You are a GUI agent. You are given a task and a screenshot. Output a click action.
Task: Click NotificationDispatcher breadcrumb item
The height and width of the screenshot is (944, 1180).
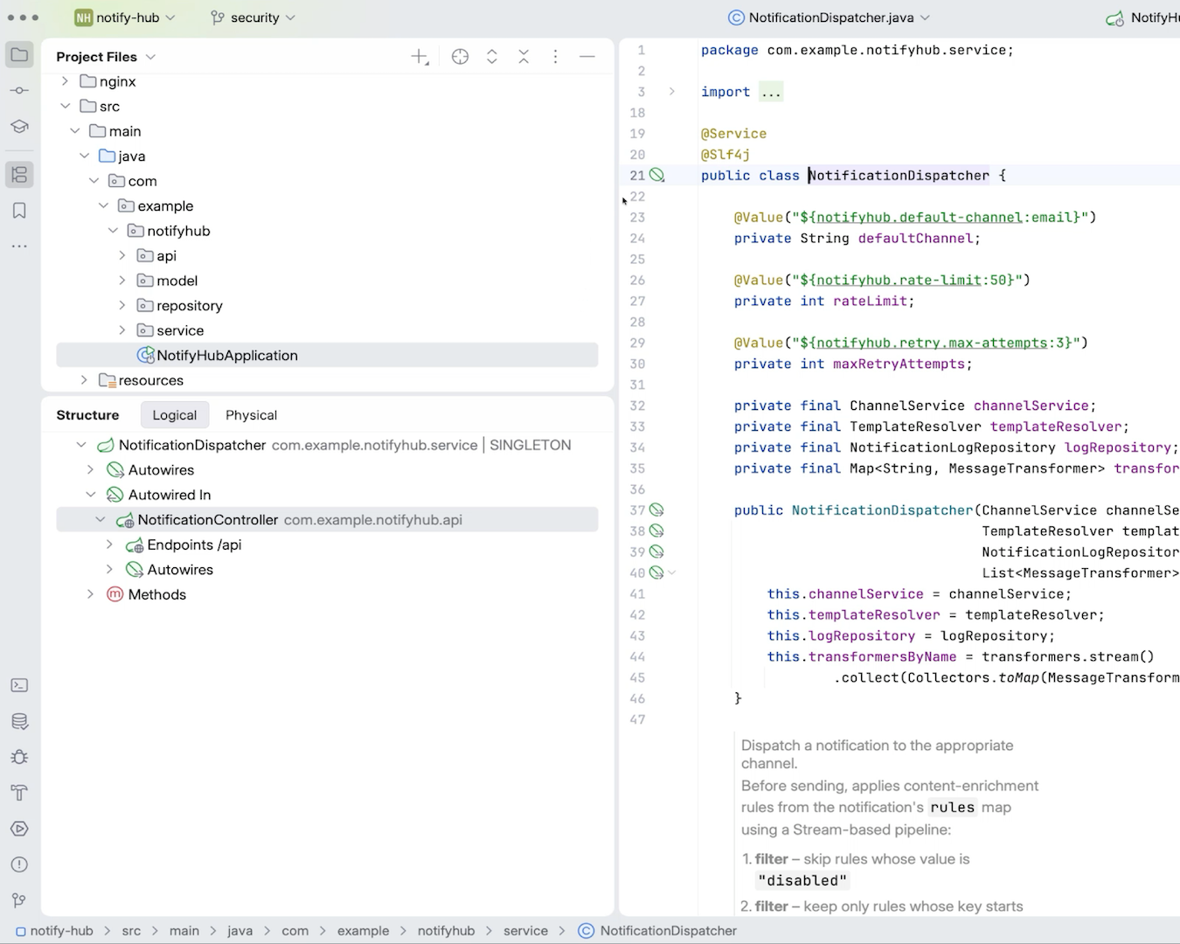click(657, 931)
